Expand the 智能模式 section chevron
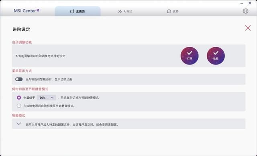The image size is (257, 156). click(19, 124)
